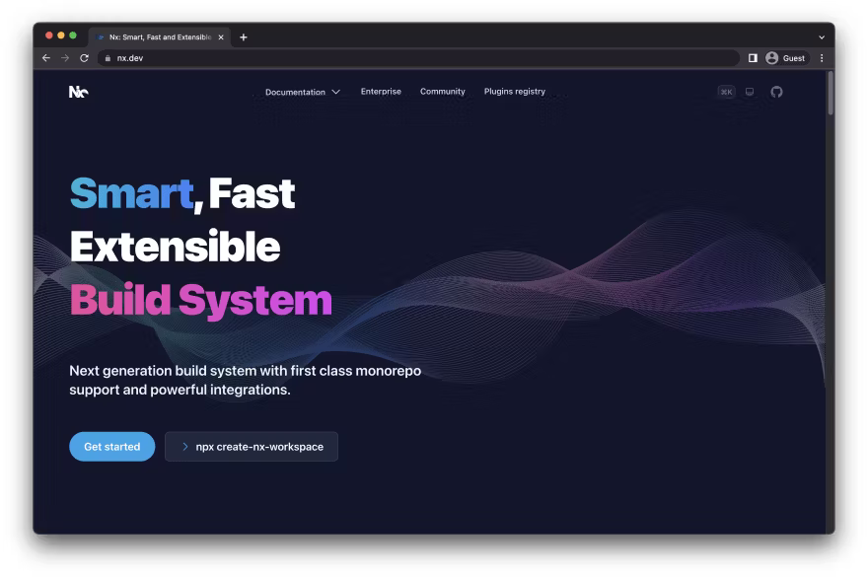Image resolution: width=868 pixels, height=578 pixels.
Task: Click the Next generation build system description
Action: pos(246,381)
